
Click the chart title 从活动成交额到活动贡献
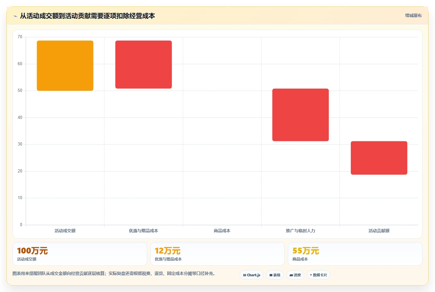[x=87, y=16]
